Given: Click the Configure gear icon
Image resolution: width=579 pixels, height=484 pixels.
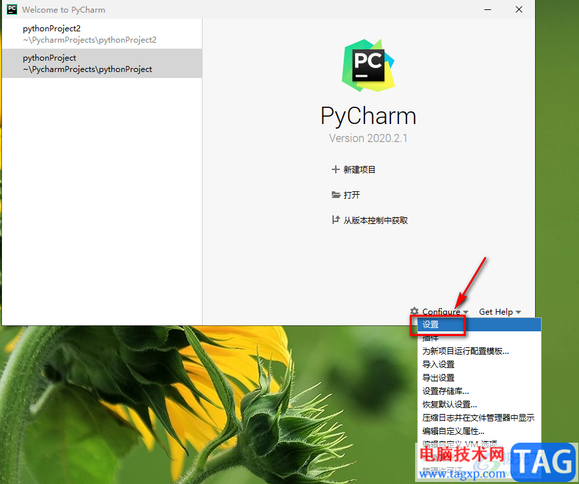Looking at the screenshot, I should (414, 311).
